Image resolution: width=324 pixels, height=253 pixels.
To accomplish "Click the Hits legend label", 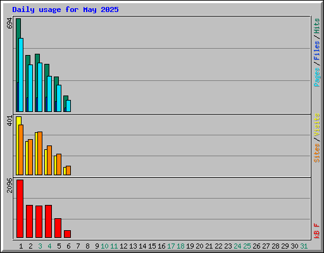I will [x=316, y=26].
